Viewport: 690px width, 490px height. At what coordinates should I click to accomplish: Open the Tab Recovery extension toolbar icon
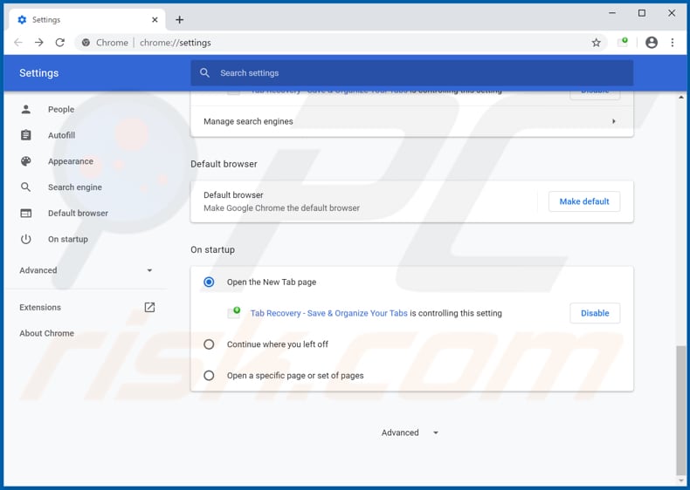623,42
